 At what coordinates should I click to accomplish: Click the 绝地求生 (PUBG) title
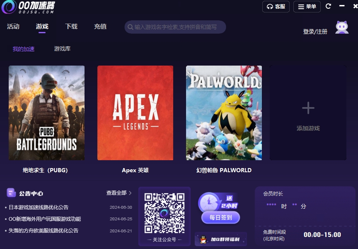click(x=45, y=170)
